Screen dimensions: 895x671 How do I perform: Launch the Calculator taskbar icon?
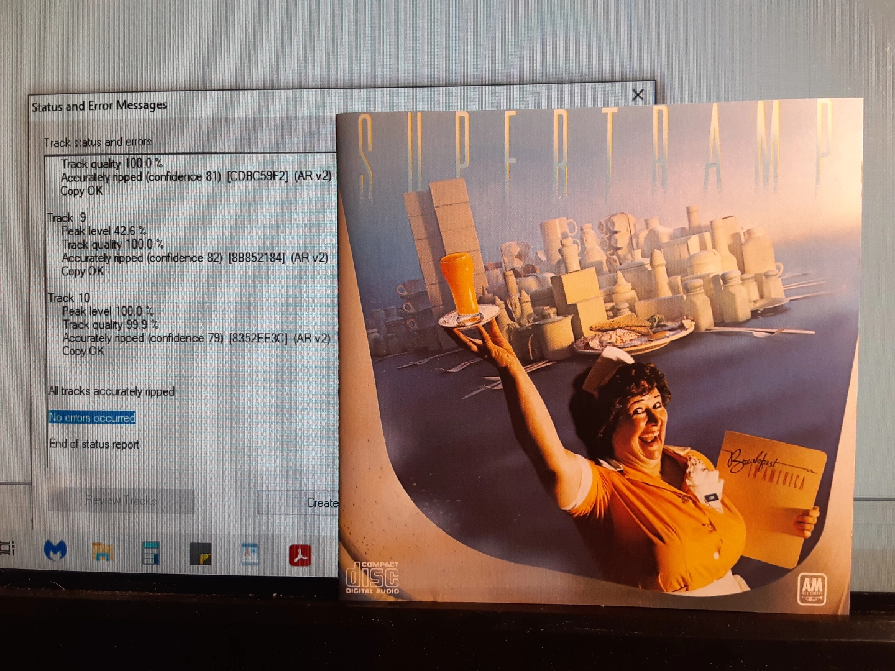click(151, 552)
